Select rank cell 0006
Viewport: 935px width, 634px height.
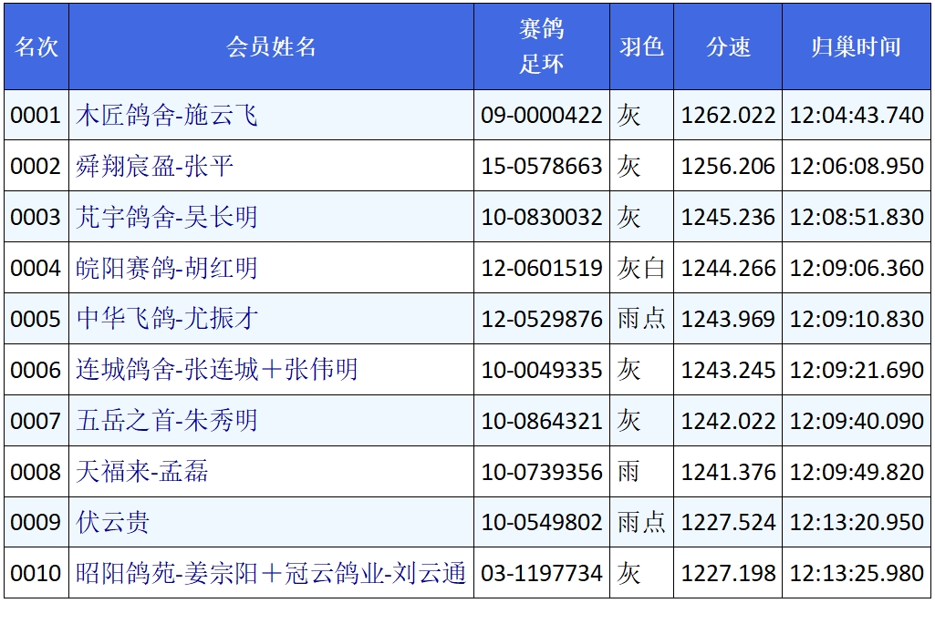36,370
